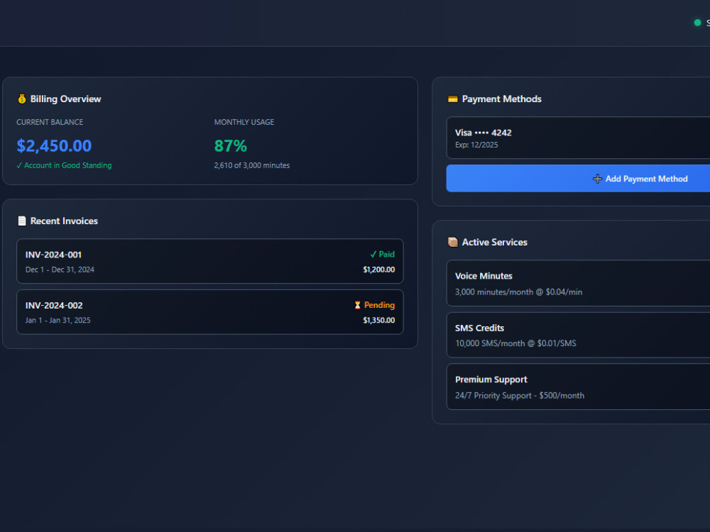Click the $1,200.00 invoice amount
710x532 pixels.
tap(379, 270)
